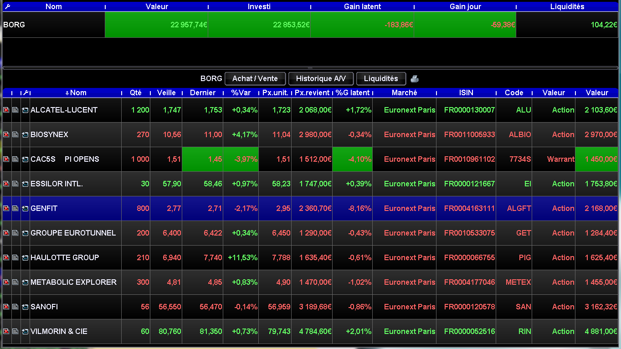Sort by the %G latent column header
The width and height of the screenshot is (621, 349).
(x=353, y=92)
